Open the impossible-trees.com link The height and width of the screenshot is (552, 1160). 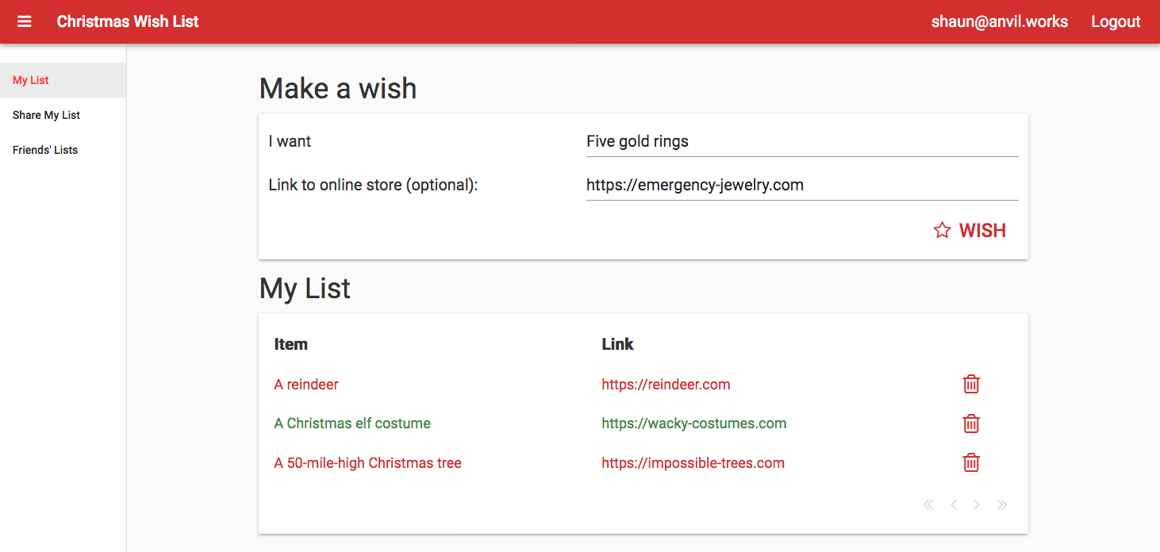click(x=693, y=463)
